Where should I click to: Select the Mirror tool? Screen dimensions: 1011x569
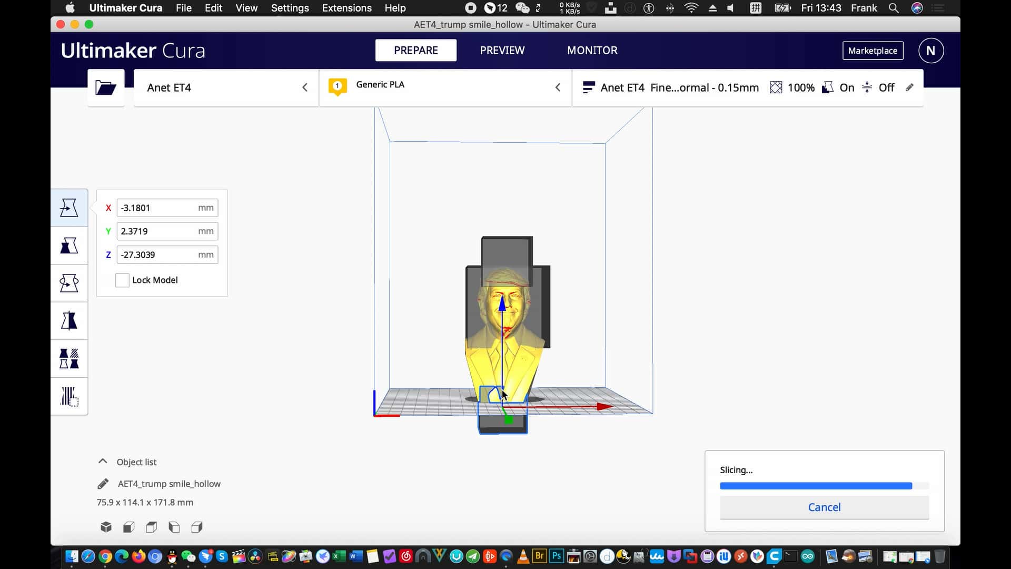point(69,321)
